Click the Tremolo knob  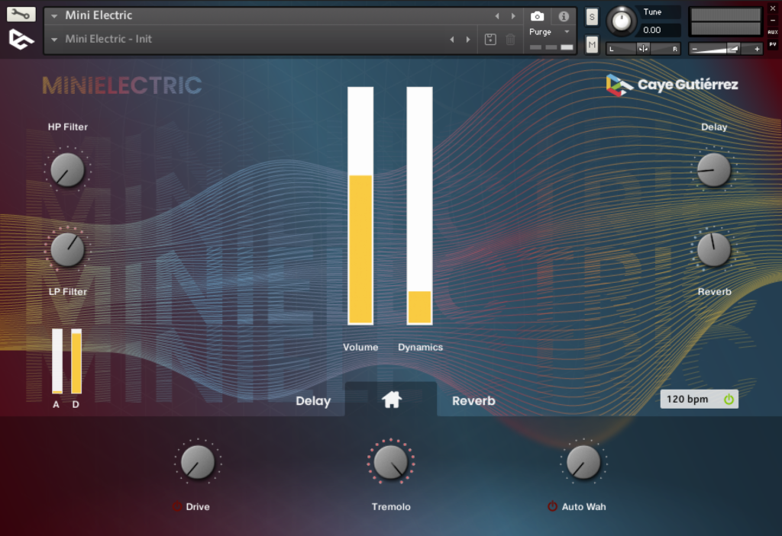click(x=390, y=462)
